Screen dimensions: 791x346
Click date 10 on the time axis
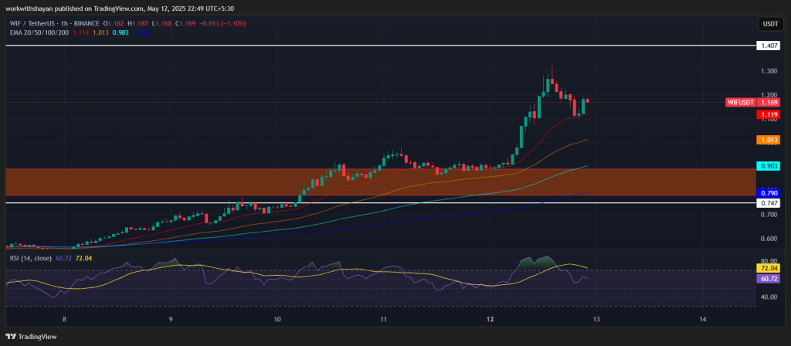(277, 319)
